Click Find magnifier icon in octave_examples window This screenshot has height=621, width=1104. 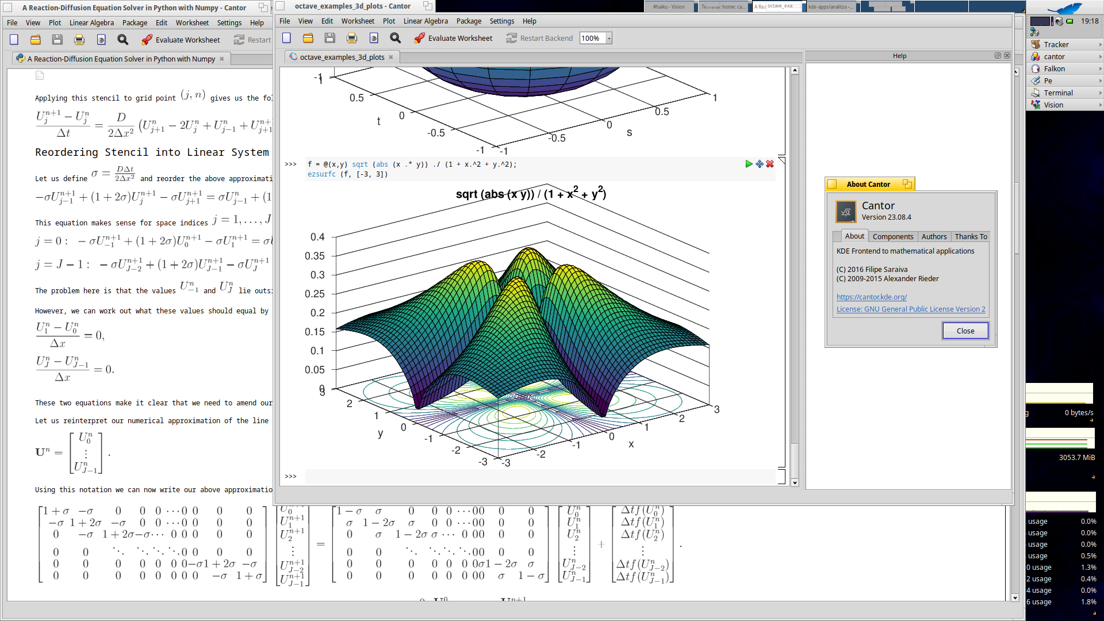tap(395, 39)
